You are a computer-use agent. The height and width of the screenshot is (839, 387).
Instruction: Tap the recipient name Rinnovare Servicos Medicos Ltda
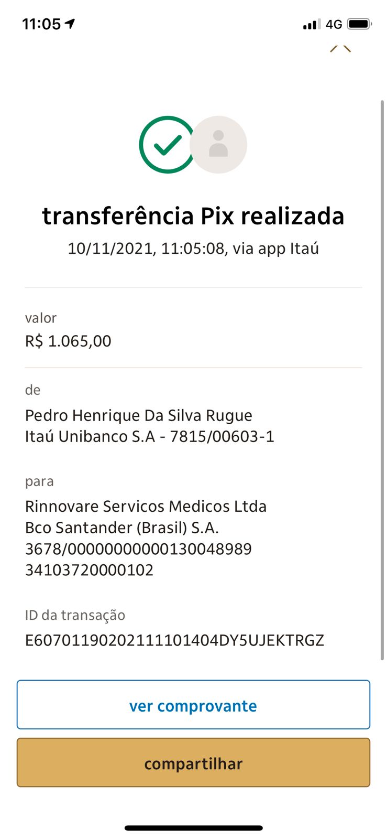(146, 507)
